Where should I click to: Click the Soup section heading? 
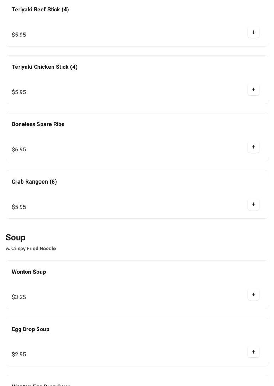[16, 237]
